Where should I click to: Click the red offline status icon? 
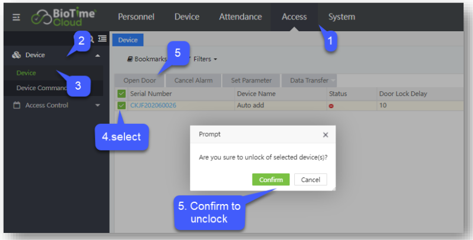[x=331, y=106]
